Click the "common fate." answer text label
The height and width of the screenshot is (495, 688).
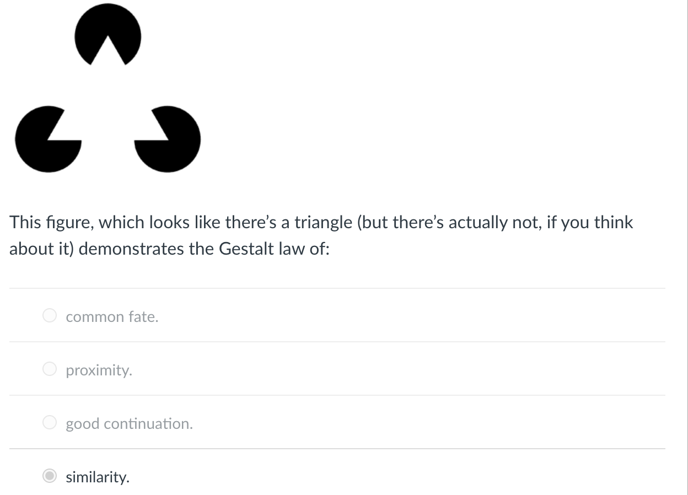click(112, 316)
